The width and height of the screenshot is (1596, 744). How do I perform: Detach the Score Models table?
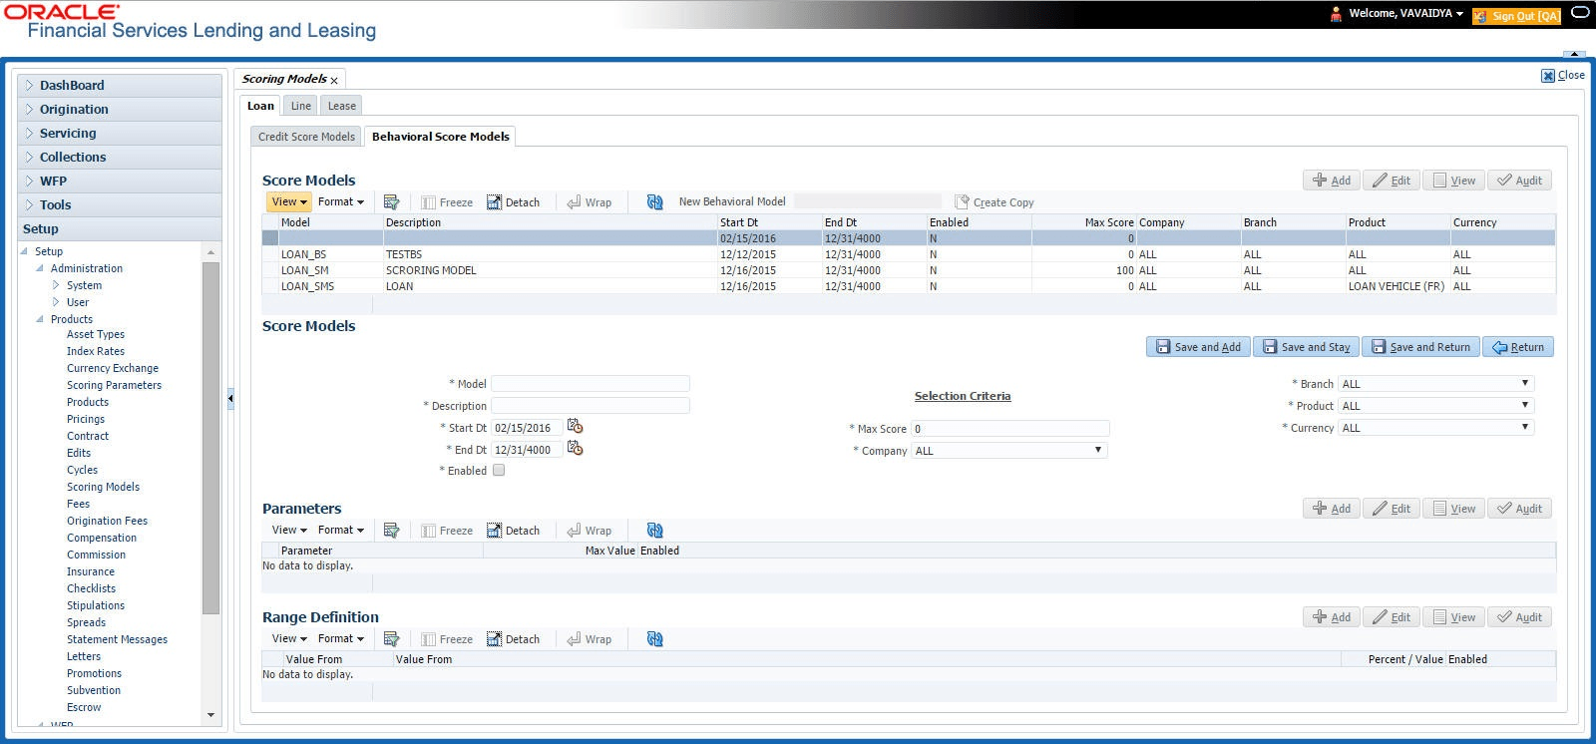[514, 202]
